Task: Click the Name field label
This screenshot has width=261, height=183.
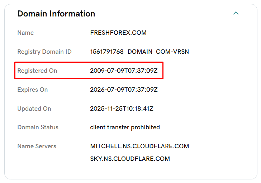Action: tap(25, 33)
